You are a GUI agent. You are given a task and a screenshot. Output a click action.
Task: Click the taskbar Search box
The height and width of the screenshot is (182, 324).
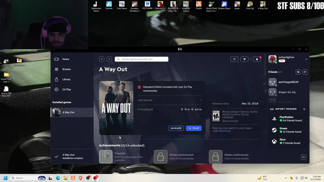28,178
